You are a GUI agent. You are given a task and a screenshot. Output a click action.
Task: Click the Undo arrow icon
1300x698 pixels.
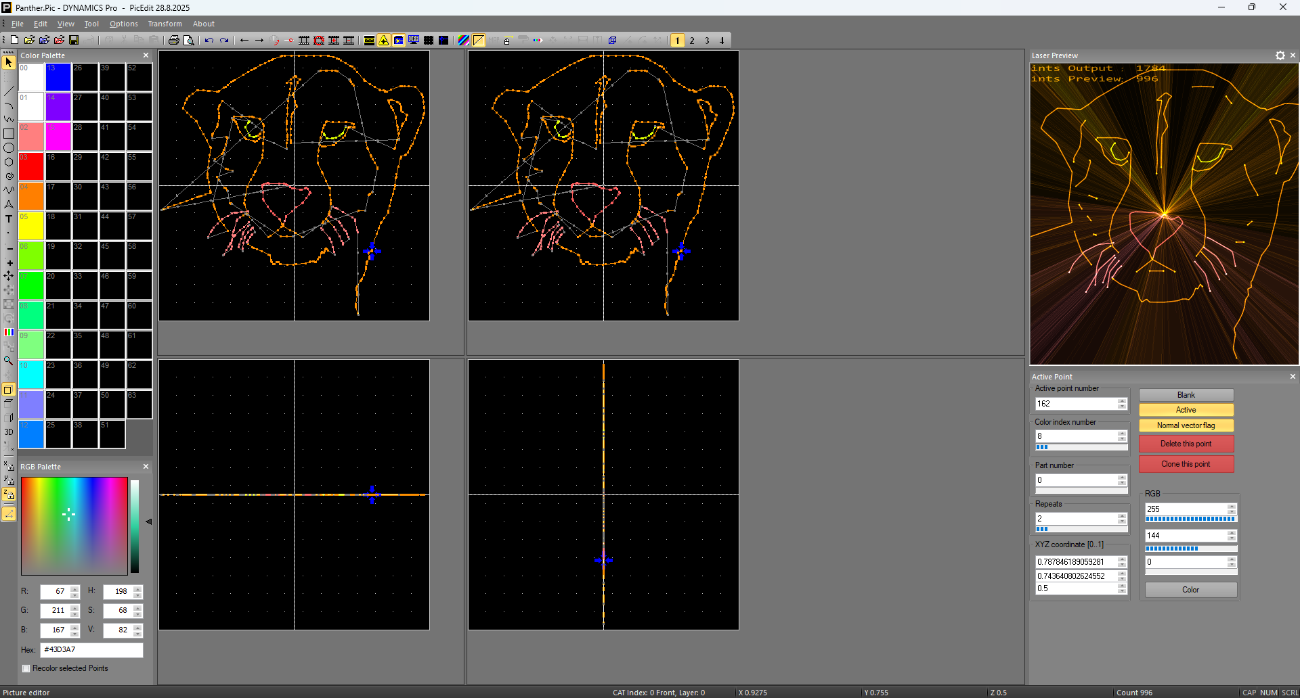209,41
